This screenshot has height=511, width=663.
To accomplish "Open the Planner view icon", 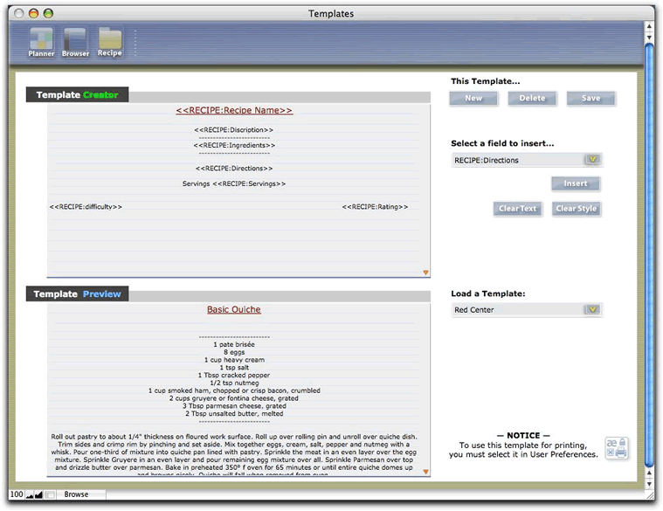I will (41, 42).
